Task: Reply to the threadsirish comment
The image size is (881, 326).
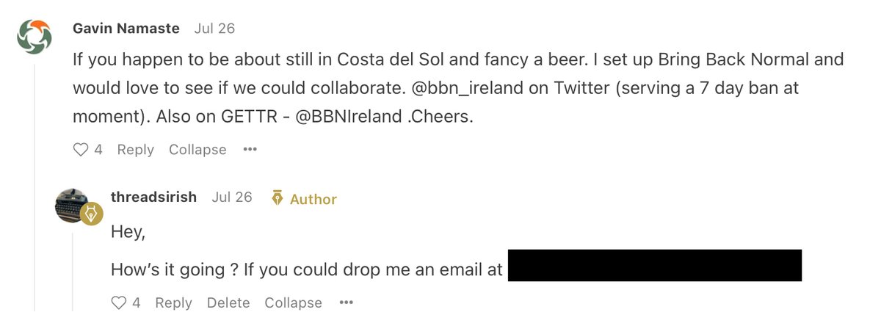Action: [173, 303]
